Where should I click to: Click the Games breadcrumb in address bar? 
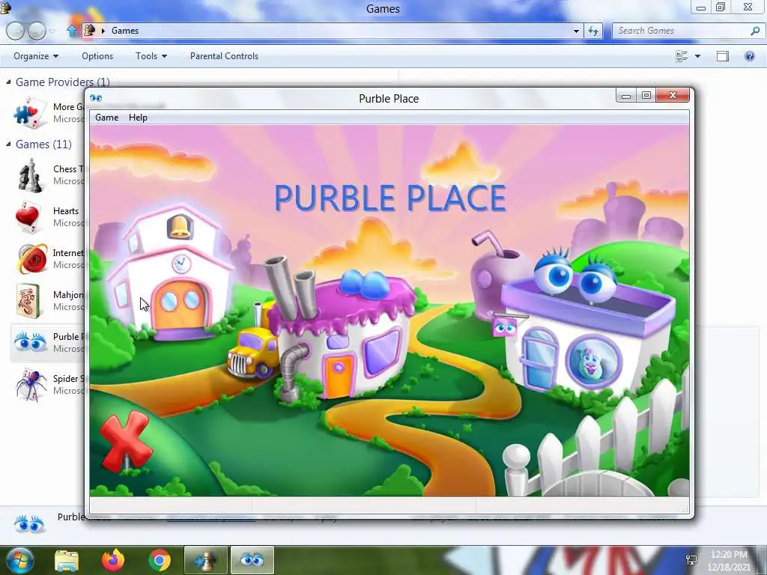tap(125, 31)
